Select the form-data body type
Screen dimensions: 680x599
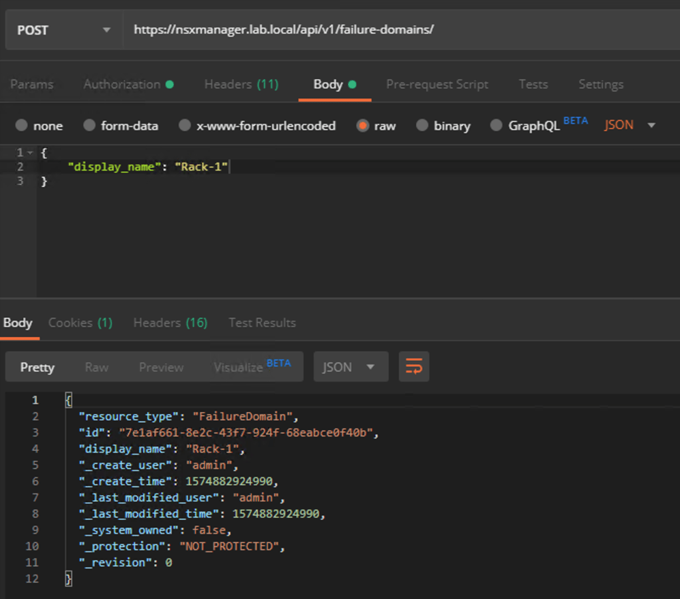(121, 125)
